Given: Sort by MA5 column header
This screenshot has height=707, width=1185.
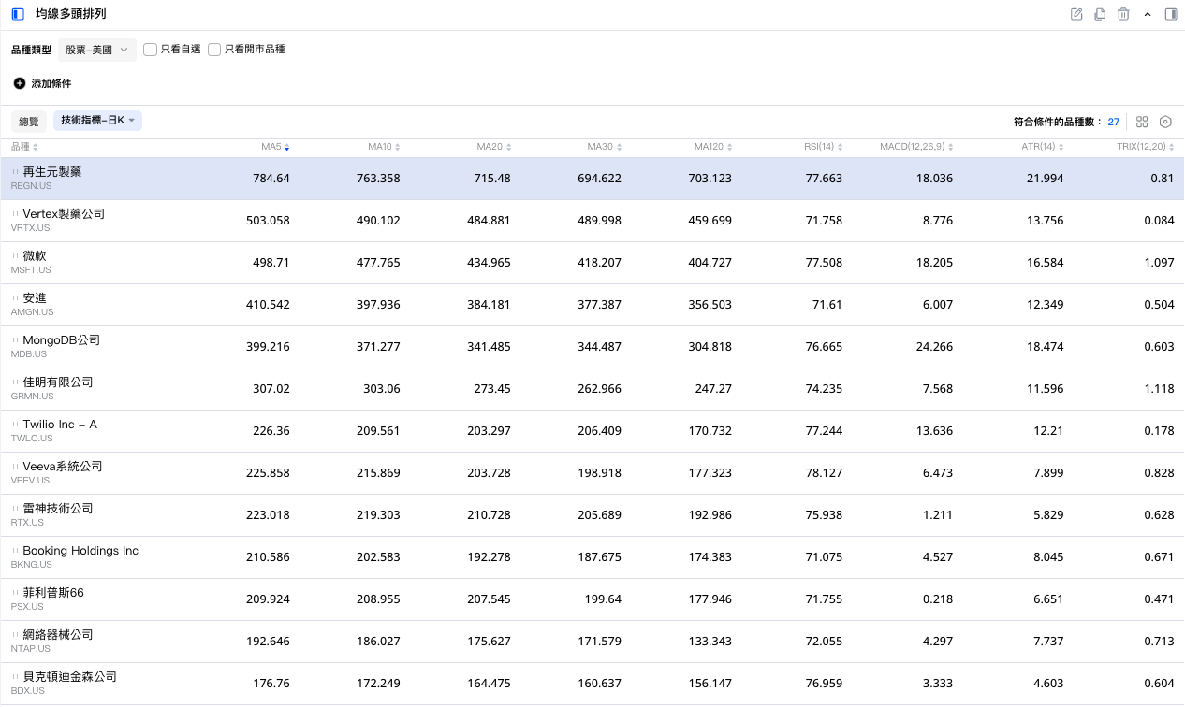Looking at the screenshot, I should coord(275,147).
